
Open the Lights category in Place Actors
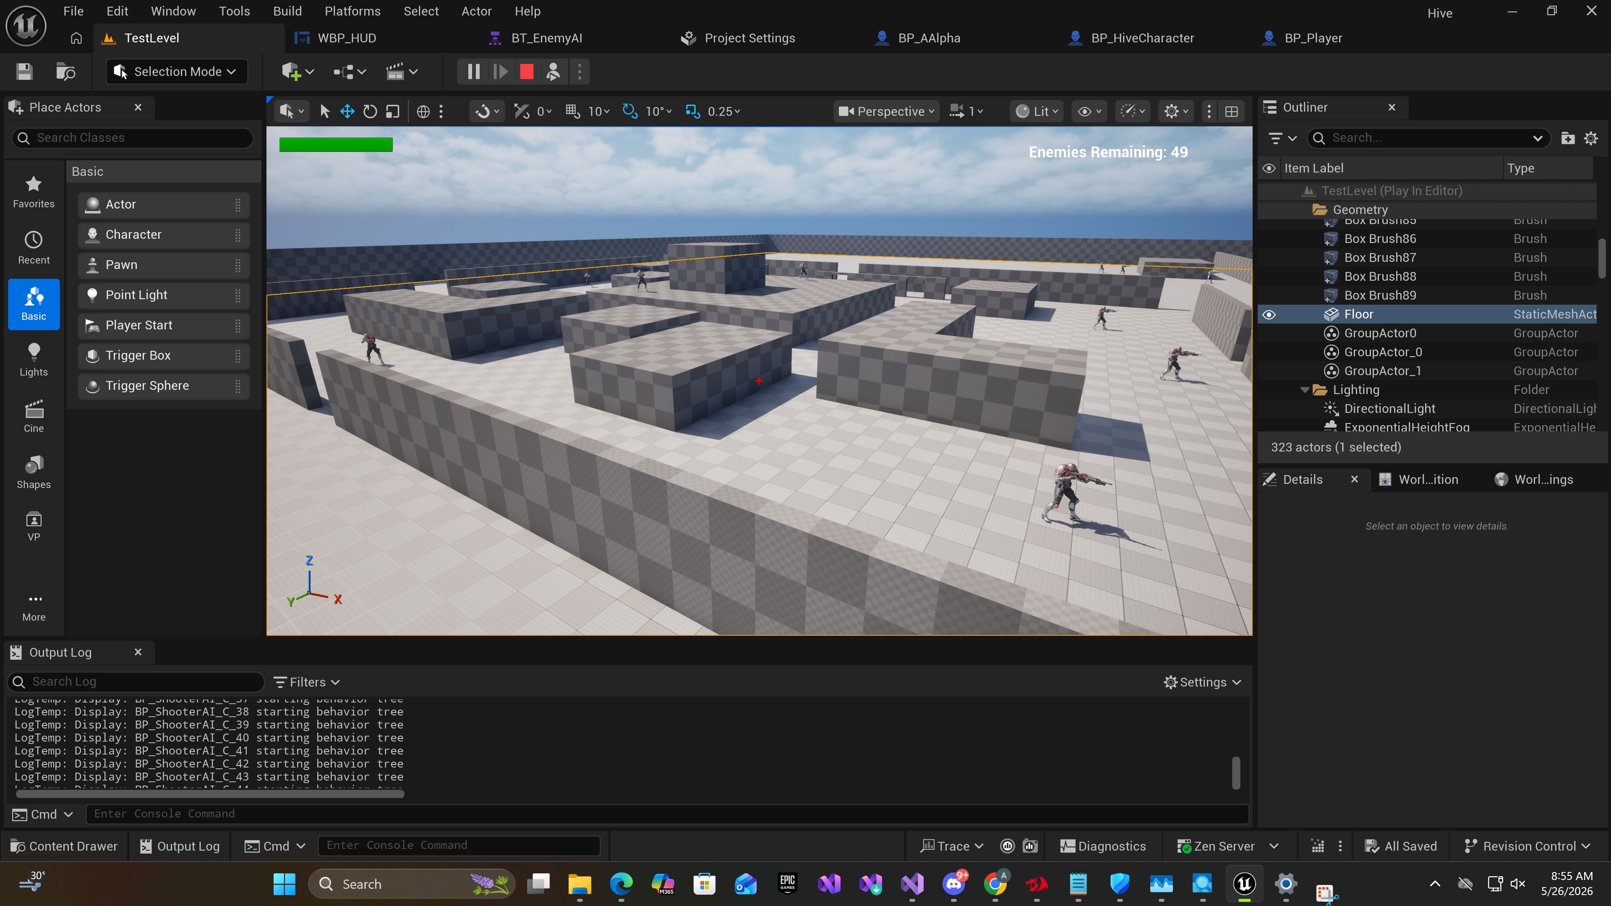click(34, 360)
